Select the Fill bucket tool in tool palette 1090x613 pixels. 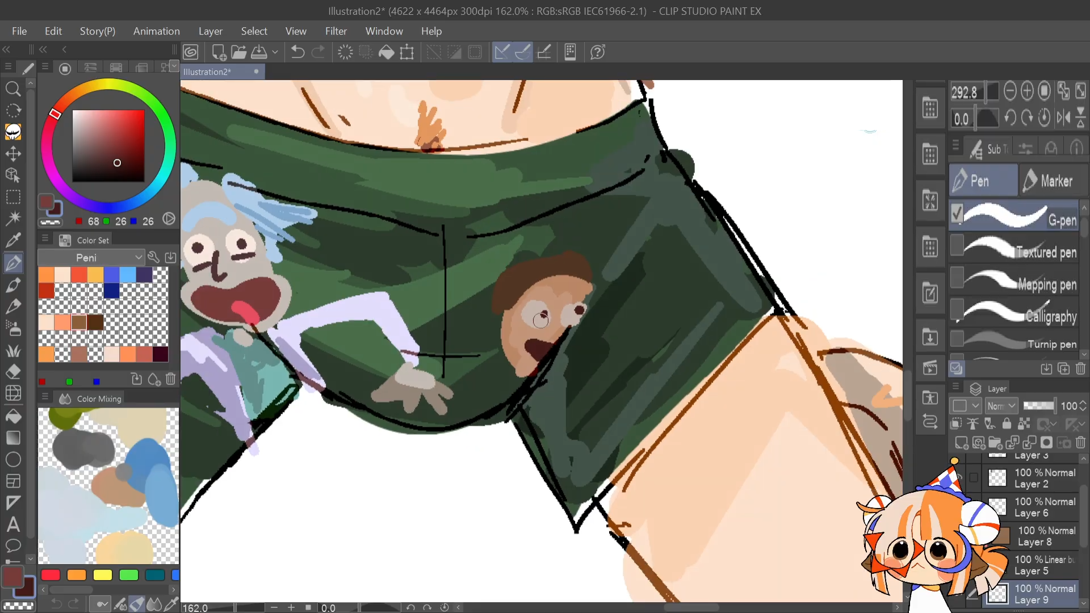click(13, 416)
